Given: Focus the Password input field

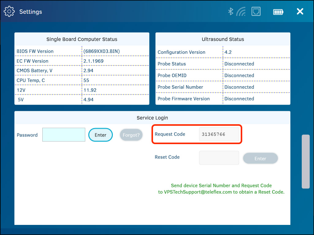Looking at the screenshot, I should tap(64, 135).
